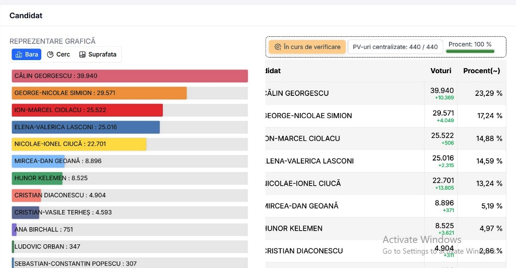Viewport: 516px width, 268px height.
Task: Click the MIRCEA-DAN GEOANĂ table row
Action: [353, 206]
